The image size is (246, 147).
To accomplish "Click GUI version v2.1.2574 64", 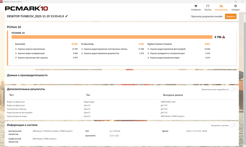I will tap(115, 131).
